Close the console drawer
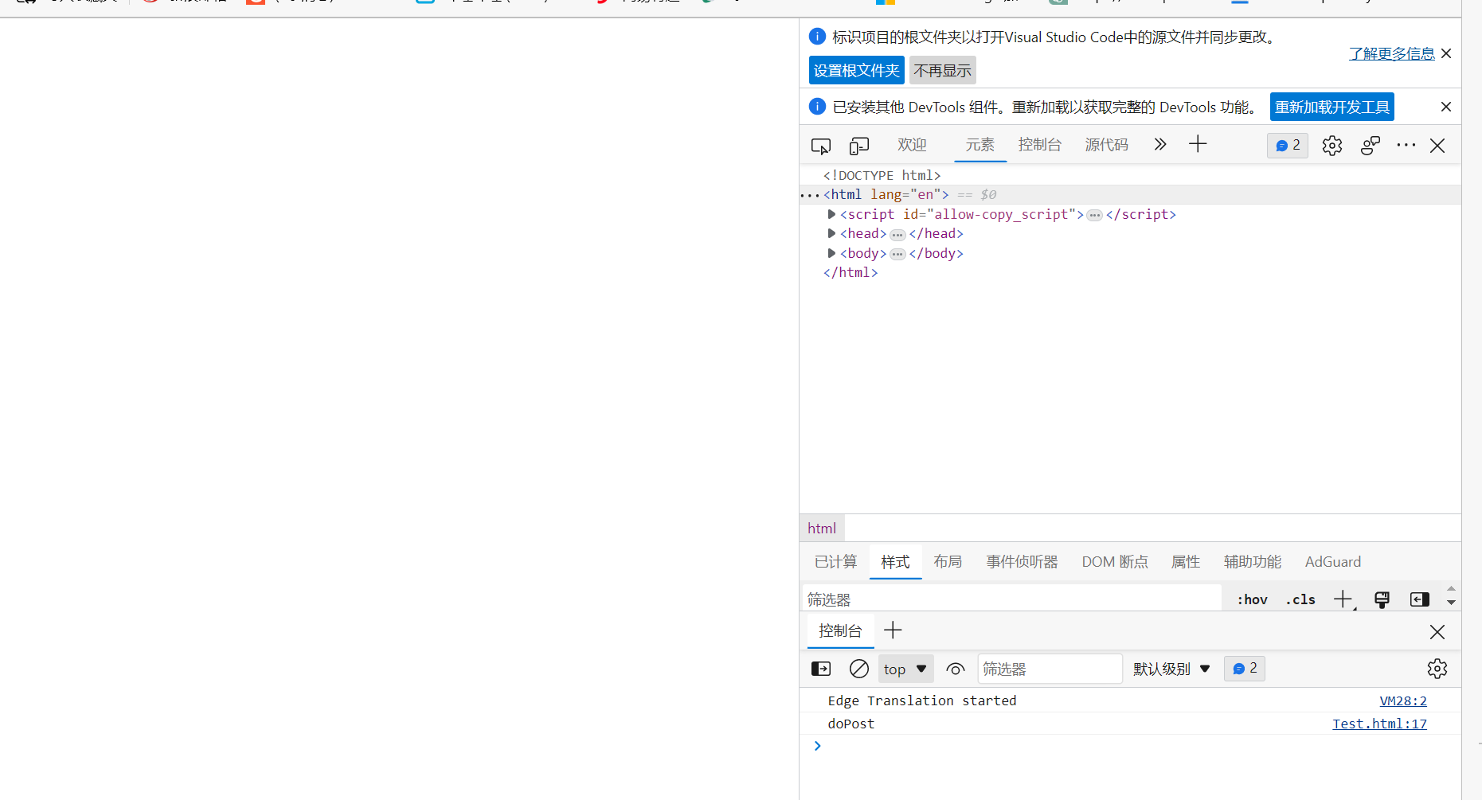 (x=1437, y=632)
